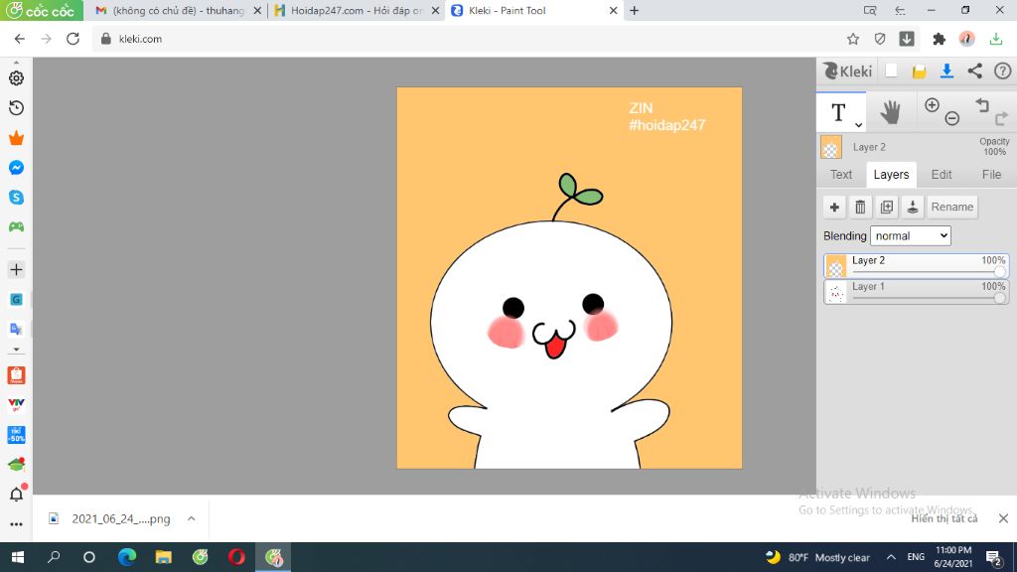Select Layer 1 in the layers list

point(917,292)
